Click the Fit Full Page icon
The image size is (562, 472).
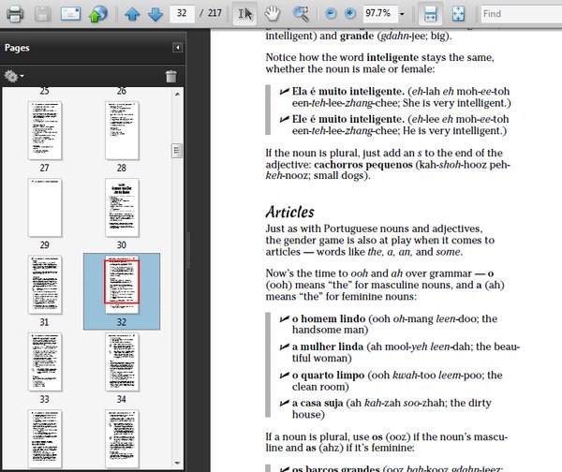[458, 14]
